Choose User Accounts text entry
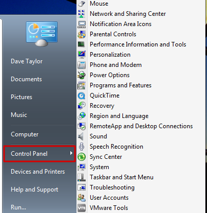 (x=109, y=198)
